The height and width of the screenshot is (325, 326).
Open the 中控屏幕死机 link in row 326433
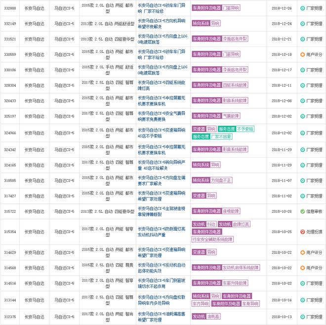pos(162,101)
